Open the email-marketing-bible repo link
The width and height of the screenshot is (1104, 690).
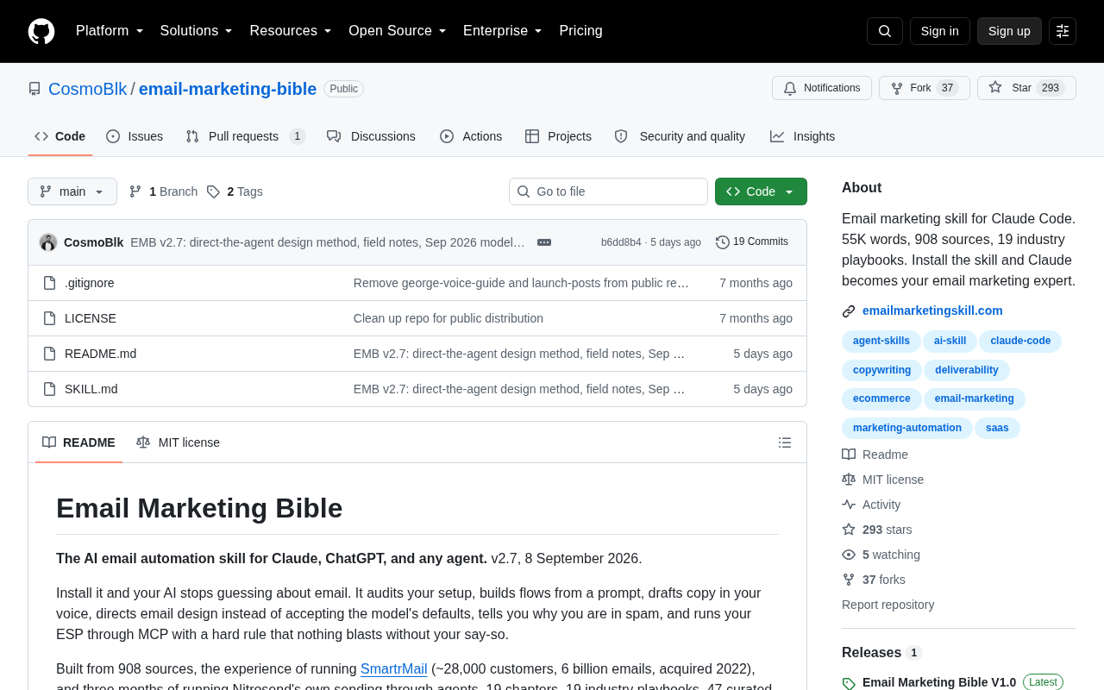pos(228,89)
